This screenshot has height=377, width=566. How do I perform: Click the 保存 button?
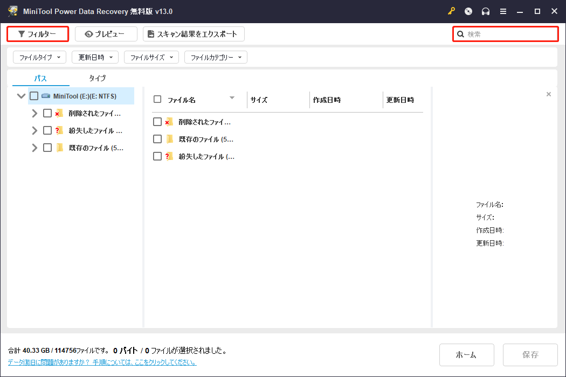530,355
